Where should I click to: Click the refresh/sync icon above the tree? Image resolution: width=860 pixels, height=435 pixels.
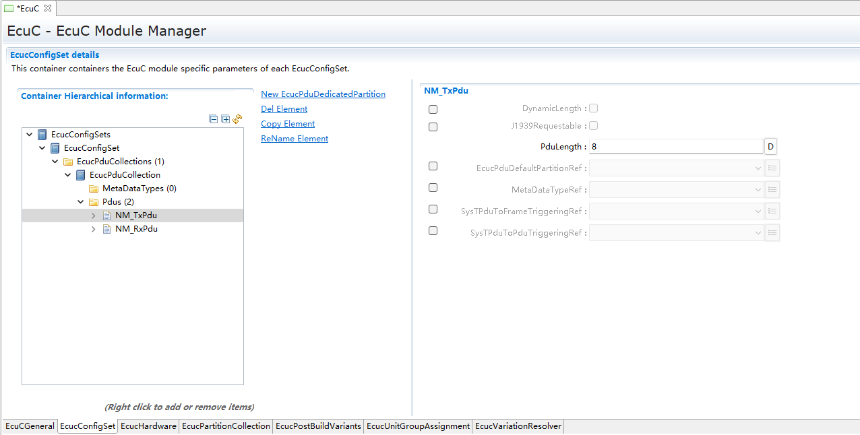(x=237, y=119)
